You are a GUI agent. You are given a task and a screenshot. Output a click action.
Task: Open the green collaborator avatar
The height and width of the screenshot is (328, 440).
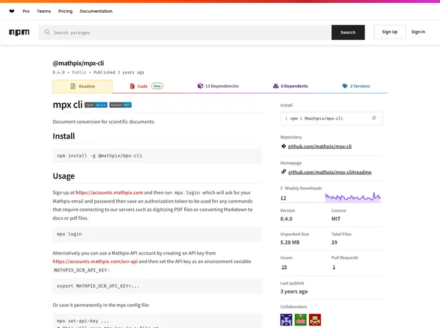[x=301, y=320]
